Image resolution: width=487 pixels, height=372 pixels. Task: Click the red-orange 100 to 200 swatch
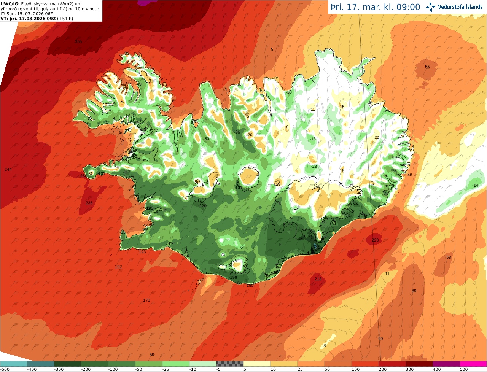(365, 364)
